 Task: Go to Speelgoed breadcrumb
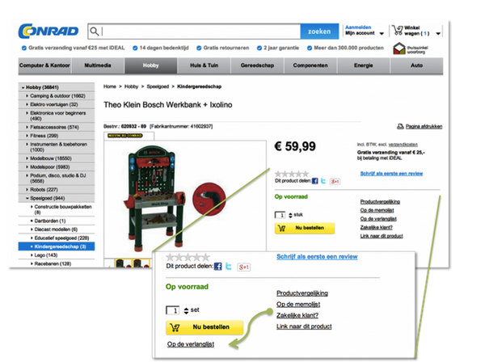click(x=158, y=86)
